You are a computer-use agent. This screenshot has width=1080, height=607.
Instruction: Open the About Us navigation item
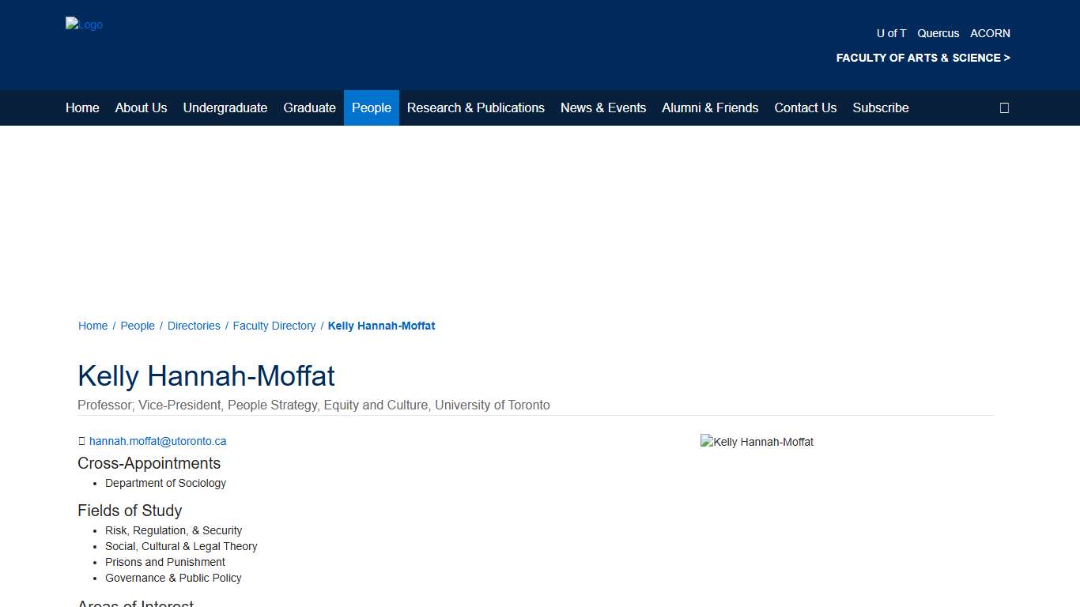pyautogui.click(x=141, y=107)
